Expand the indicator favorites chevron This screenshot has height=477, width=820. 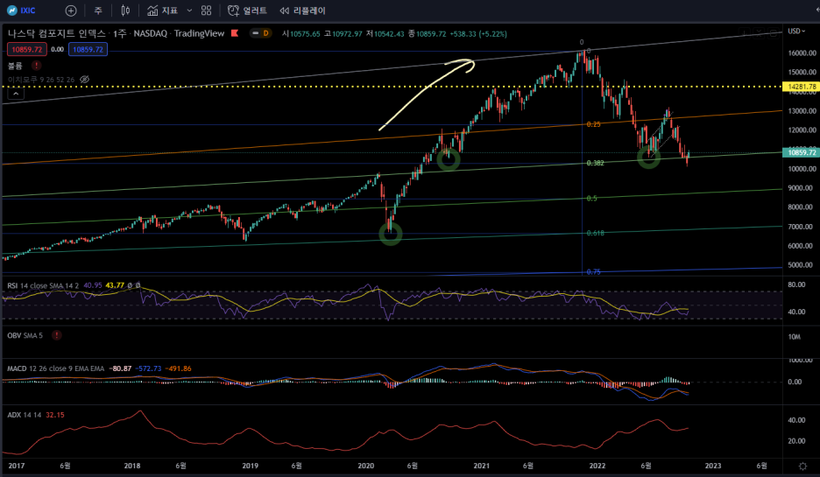pos(189,11)
